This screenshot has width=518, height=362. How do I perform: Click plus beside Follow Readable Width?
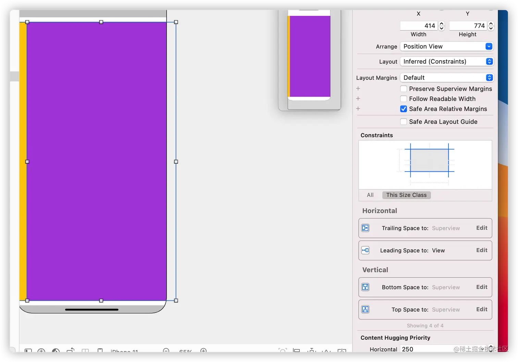(x=358, y=98)
